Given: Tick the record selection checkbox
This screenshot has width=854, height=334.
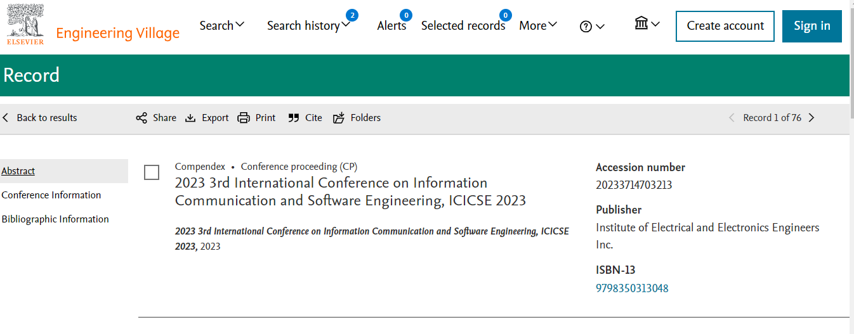Looking at the screenshot, I should click(x=152, y=172).
